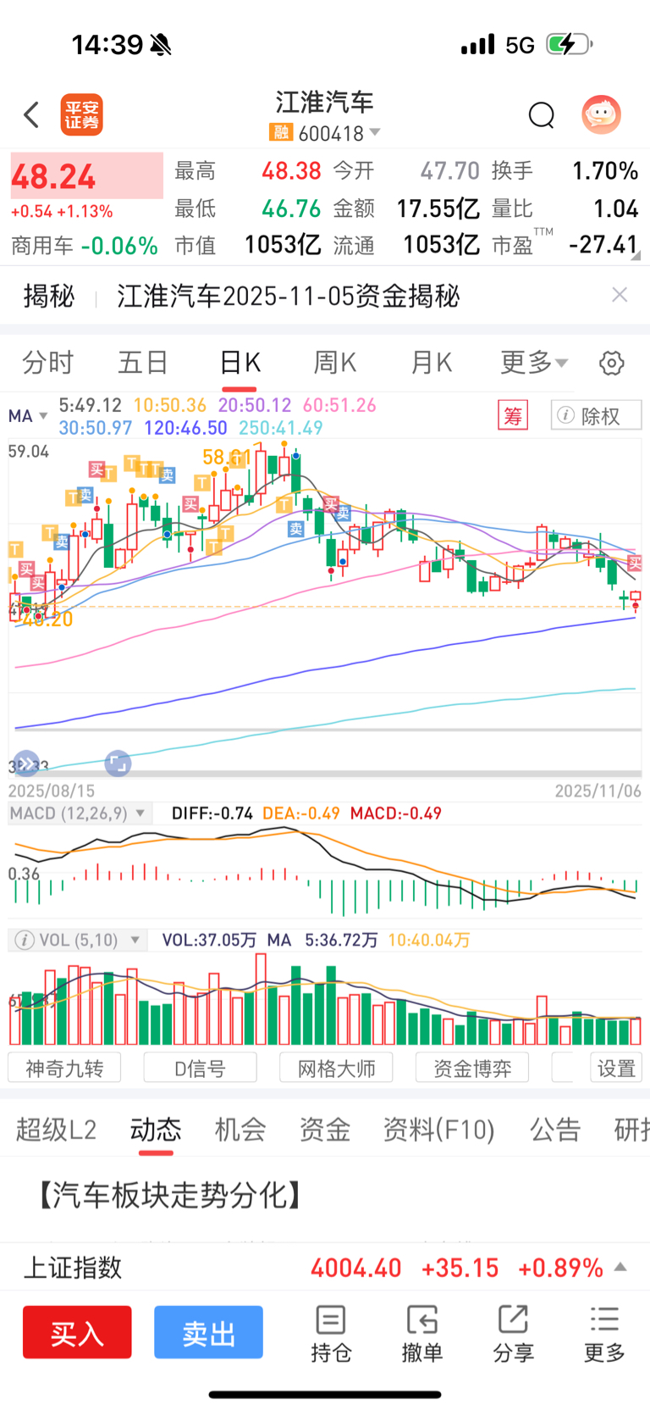Screen dimensions: 650x1411
Task: Switch to 资金 tab
Action: click(x=325, y=1130)
